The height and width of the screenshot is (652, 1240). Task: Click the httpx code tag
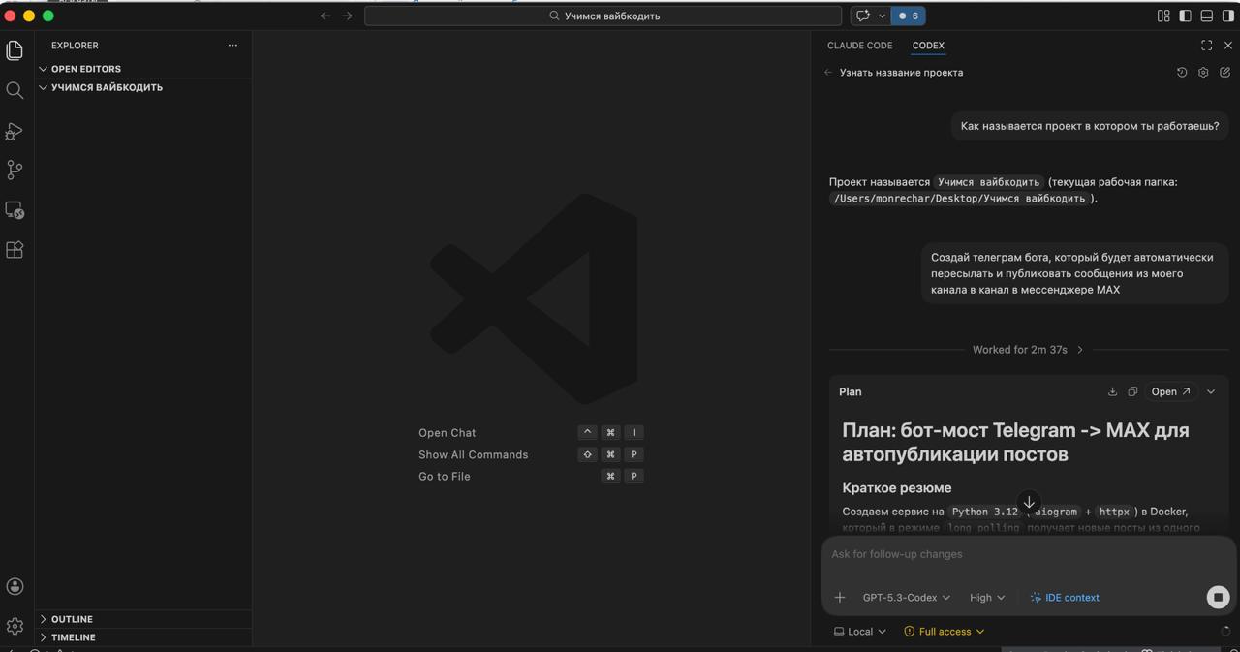pos(1114,512)
